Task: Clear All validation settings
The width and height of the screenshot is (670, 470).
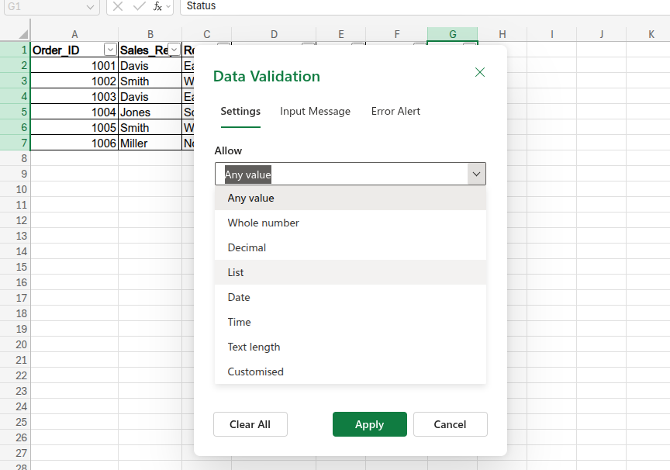Action: click(x=250, y=424)
